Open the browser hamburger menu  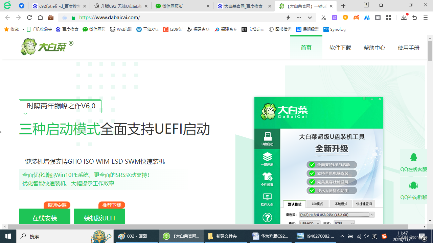426,18
